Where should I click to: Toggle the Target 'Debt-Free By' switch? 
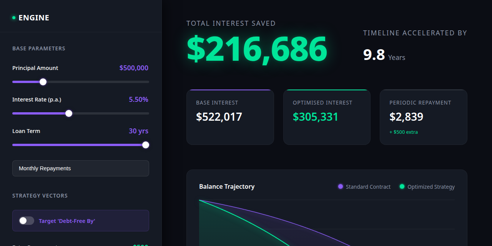tap(27, 221)
